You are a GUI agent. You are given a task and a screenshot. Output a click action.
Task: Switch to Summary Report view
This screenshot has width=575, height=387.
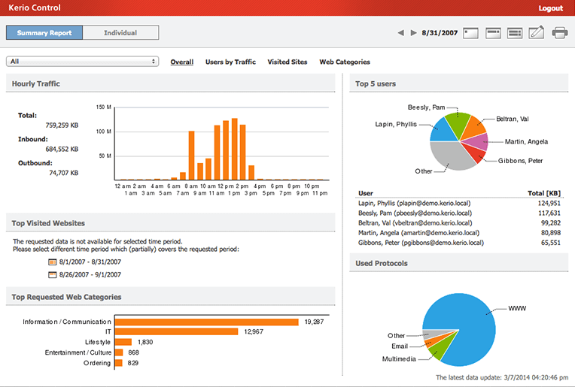tap(44, 32)
